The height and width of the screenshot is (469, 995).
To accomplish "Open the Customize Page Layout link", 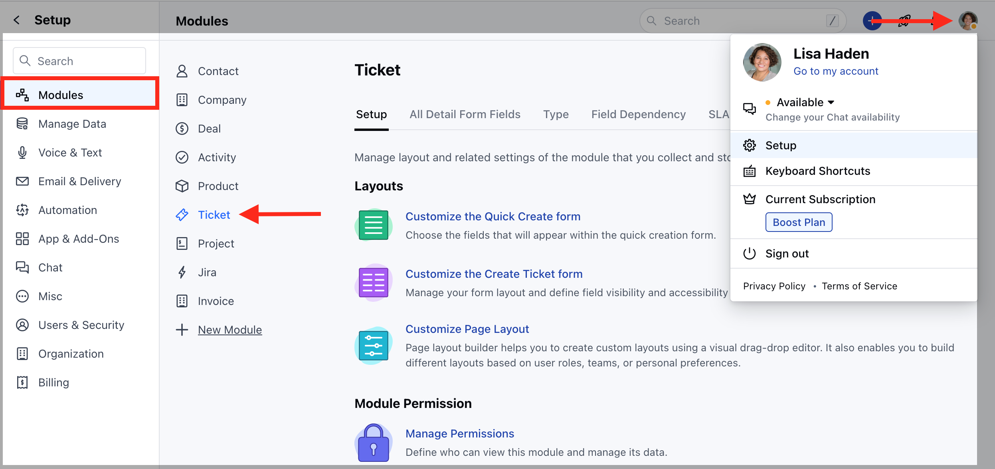I will [x=467, y=328].
